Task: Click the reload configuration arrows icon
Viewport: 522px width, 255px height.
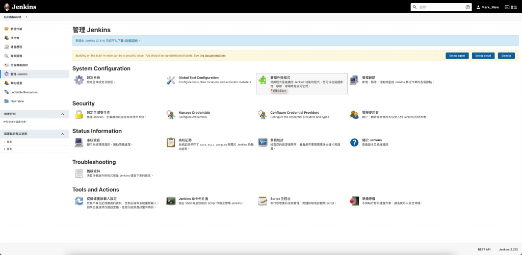Action: 79,201
